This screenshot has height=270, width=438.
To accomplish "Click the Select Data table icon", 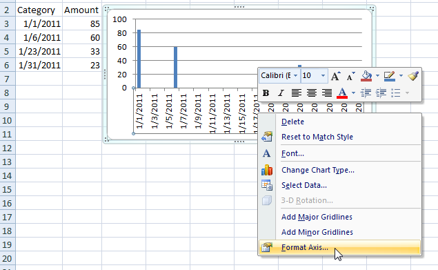I will [x=267, y=185].
